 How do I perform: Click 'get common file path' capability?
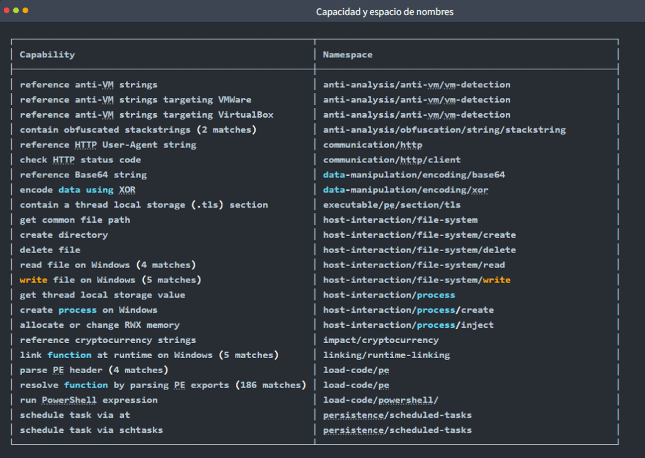(75, 220)
